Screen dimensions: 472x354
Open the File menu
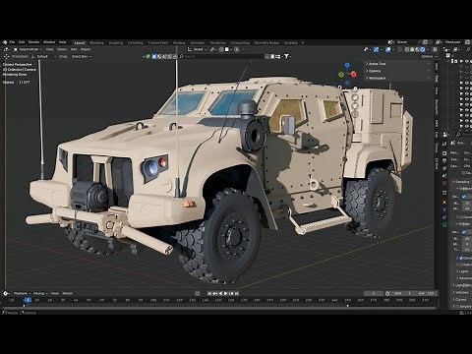[12, 42]
